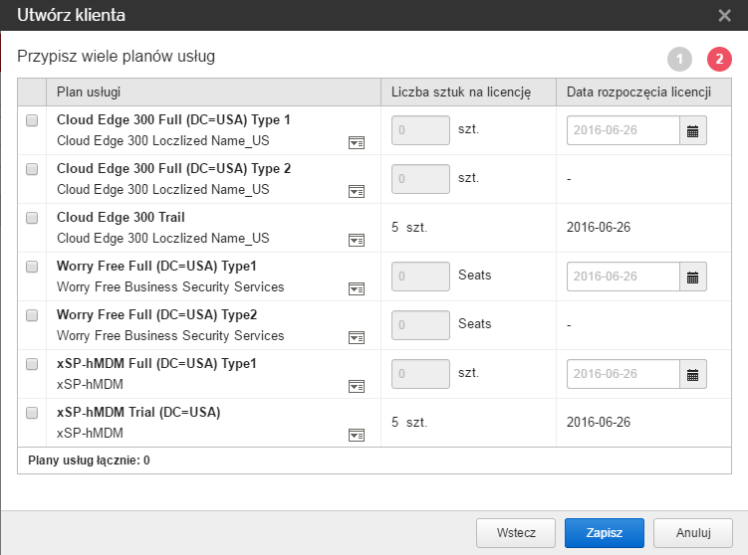This screenshot has width=748, height=555.
Task: Click the Zapisz save button
Action: pos(604,533)
